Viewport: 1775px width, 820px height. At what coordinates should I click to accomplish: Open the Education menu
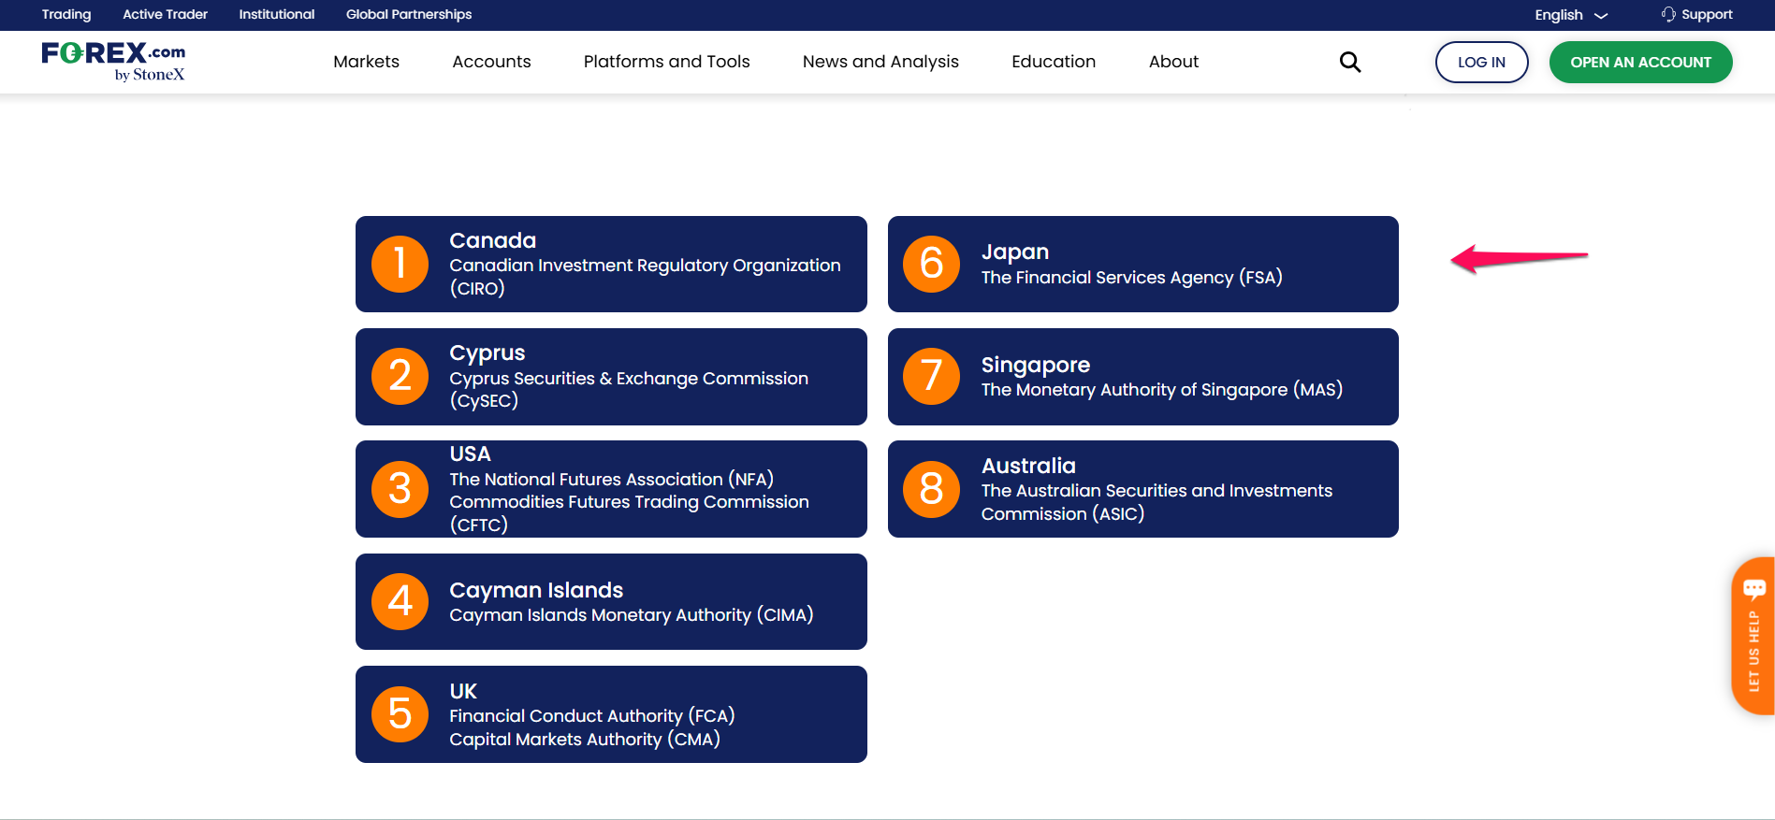(1054, 62)
